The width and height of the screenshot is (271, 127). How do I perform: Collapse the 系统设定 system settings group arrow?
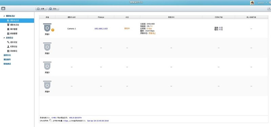point(4,38)
